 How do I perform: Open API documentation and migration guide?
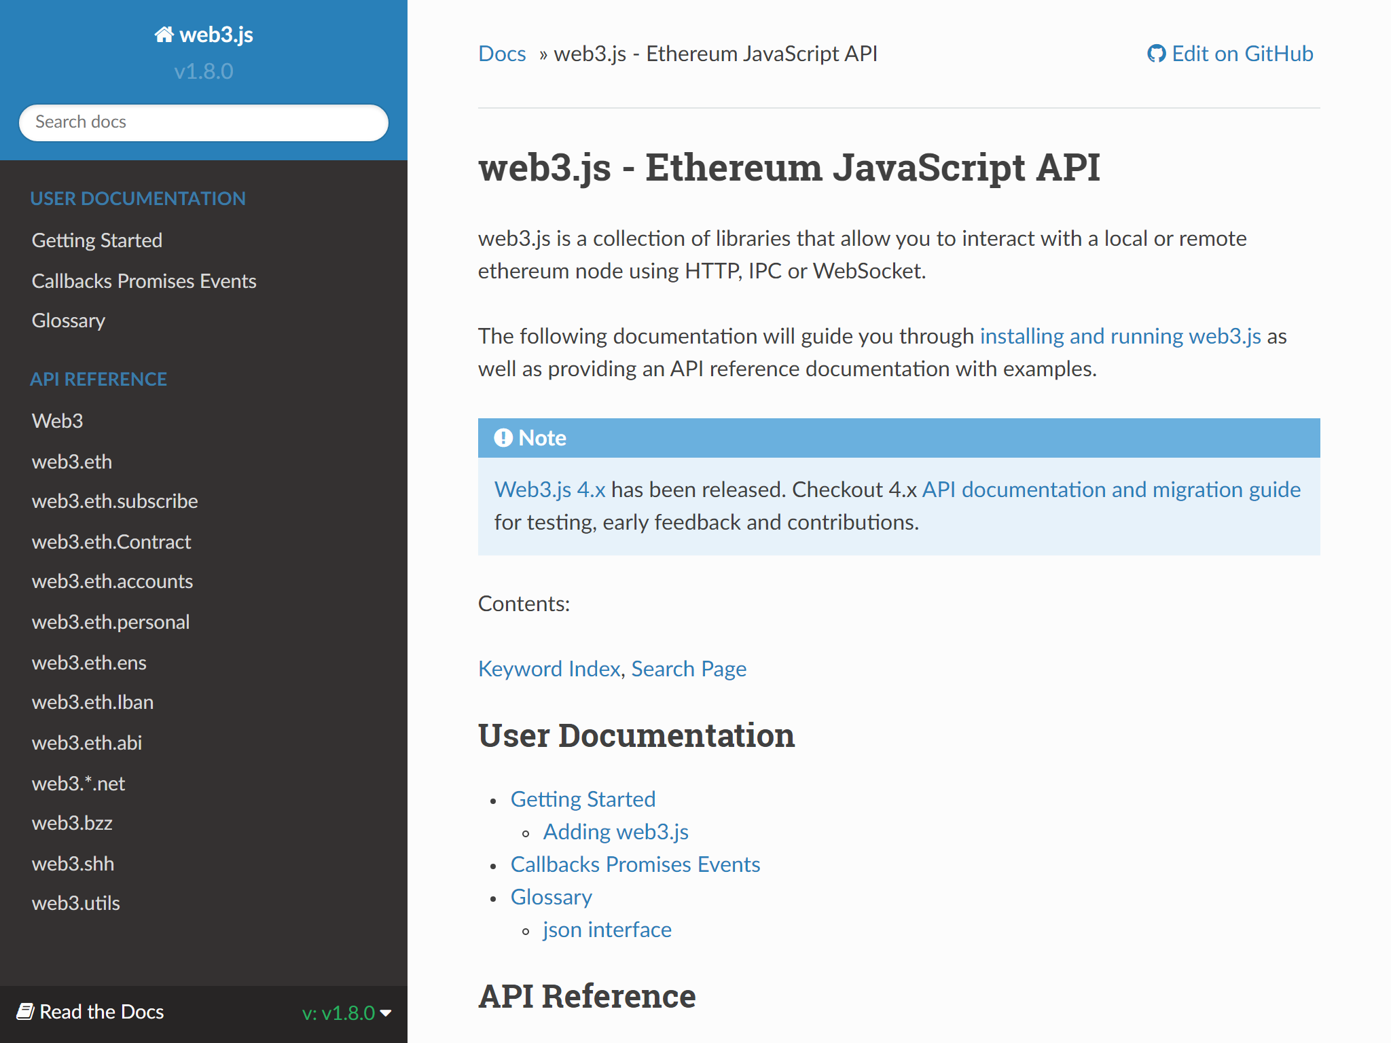tap(1110, 489)
